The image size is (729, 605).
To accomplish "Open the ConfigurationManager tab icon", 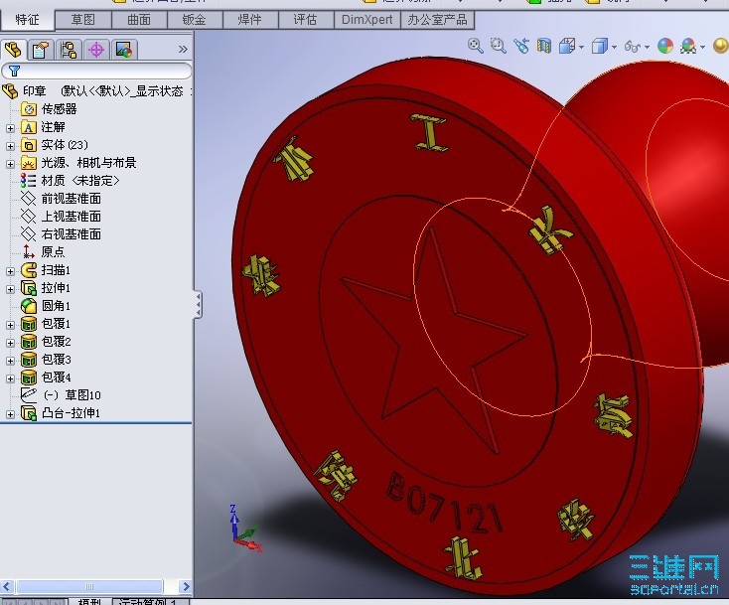I will pos(69,50).
